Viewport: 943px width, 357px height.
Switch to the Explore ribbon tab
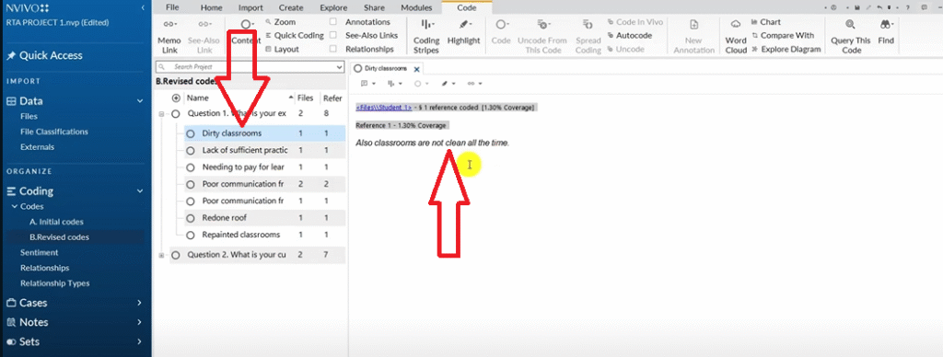333,7
